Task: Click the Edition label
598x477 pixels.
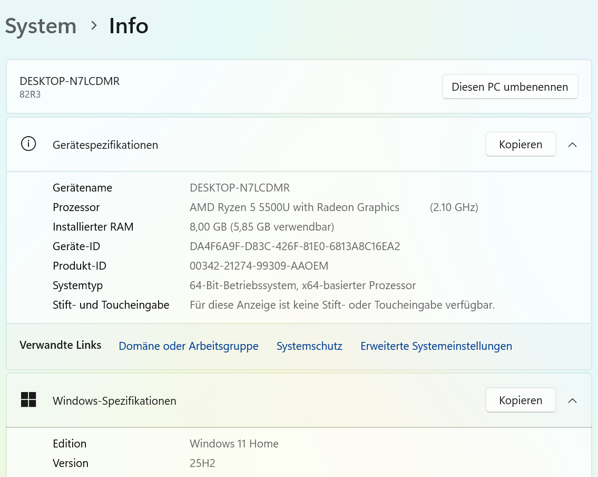Action: 70,444
